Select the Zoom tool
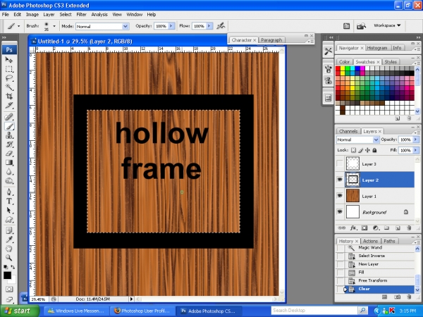The width and height of the screenshot is (423, 317). pyautogui.click(x=9, y=258)
